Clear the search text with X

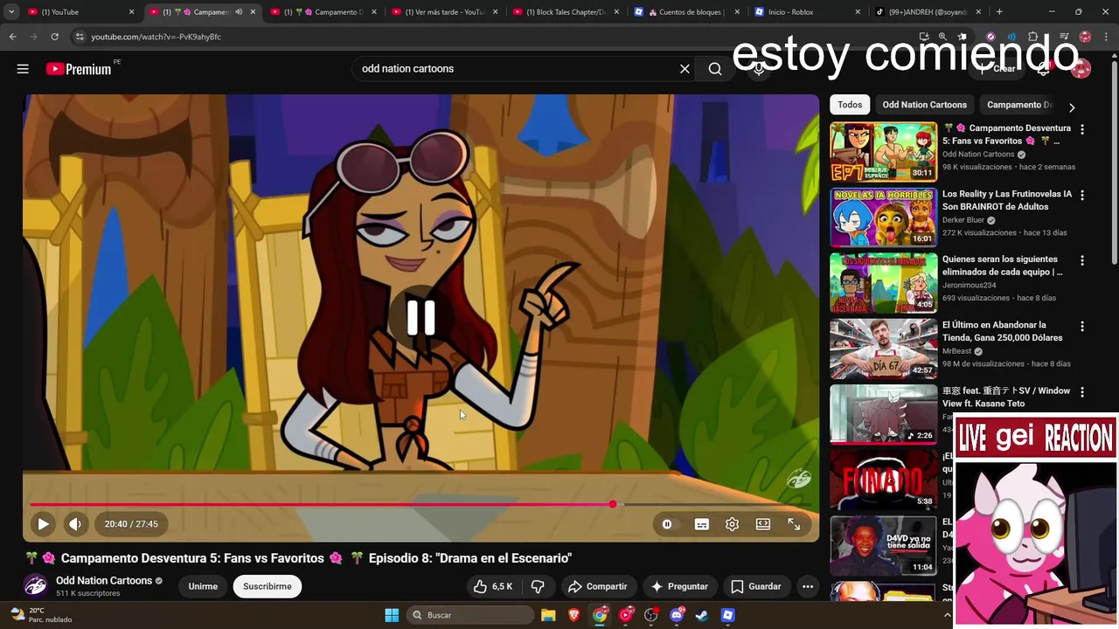point(685,69)
